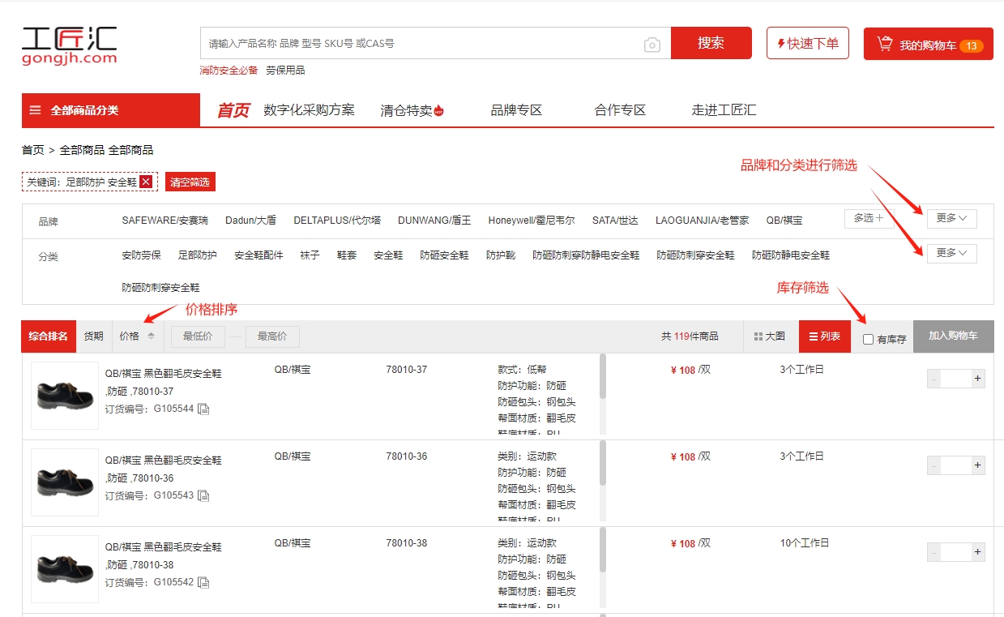
Task: Remove the 足部防护 安全鞋 keyword filter
Action: [x=146, y=182]
